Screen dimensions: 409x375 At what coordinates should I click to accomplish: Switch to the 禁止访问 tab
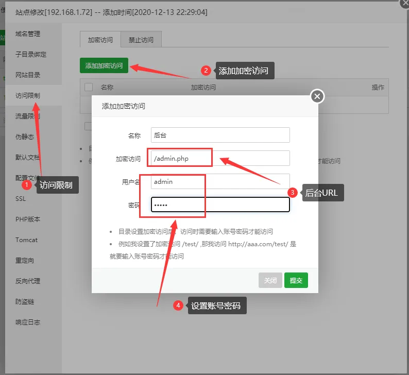click(141, 40)
